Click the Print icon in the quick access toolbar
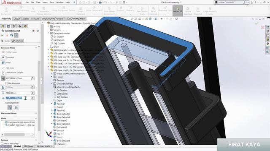 tap(100, 3)
